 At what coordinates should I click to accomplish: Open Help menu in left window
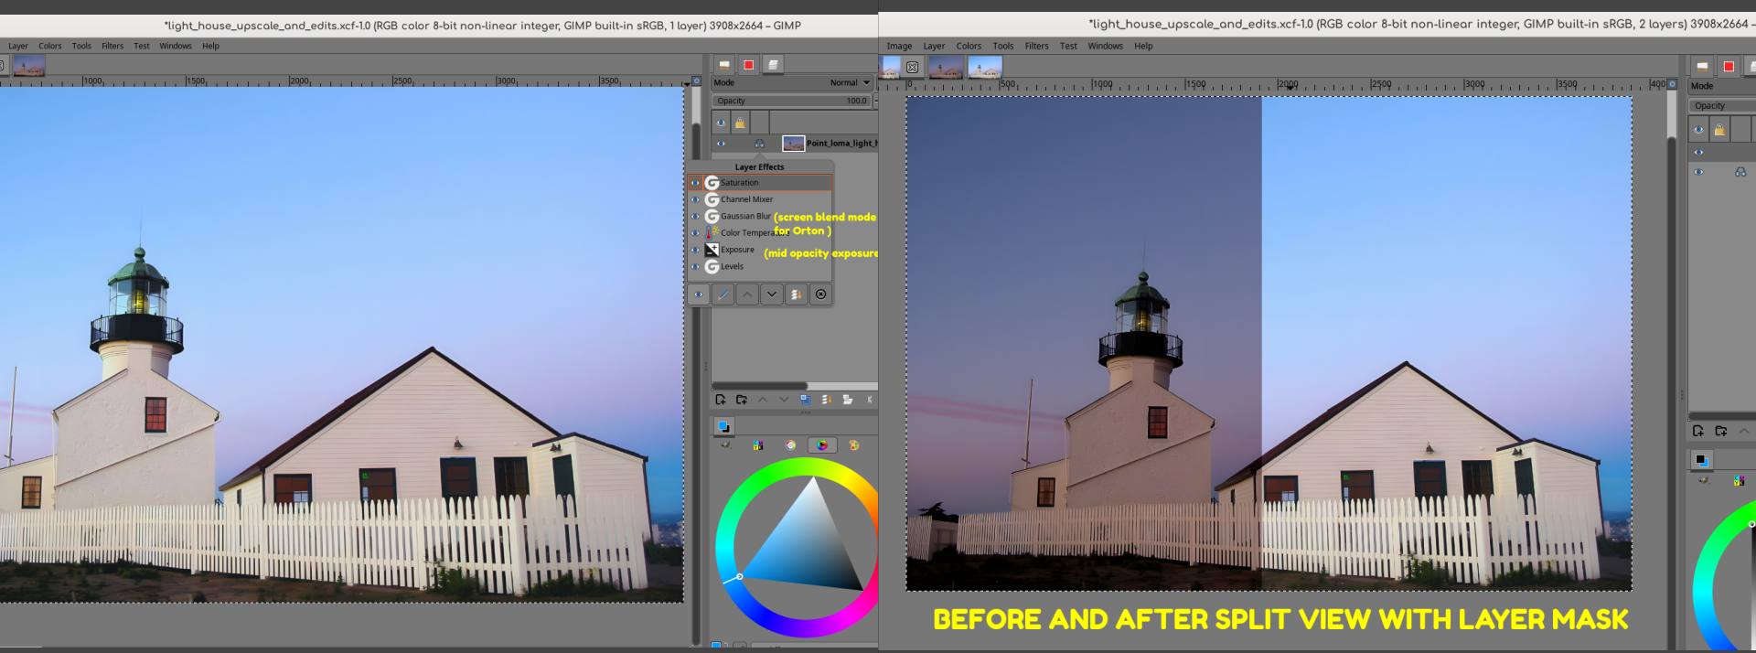click(211, 46)
